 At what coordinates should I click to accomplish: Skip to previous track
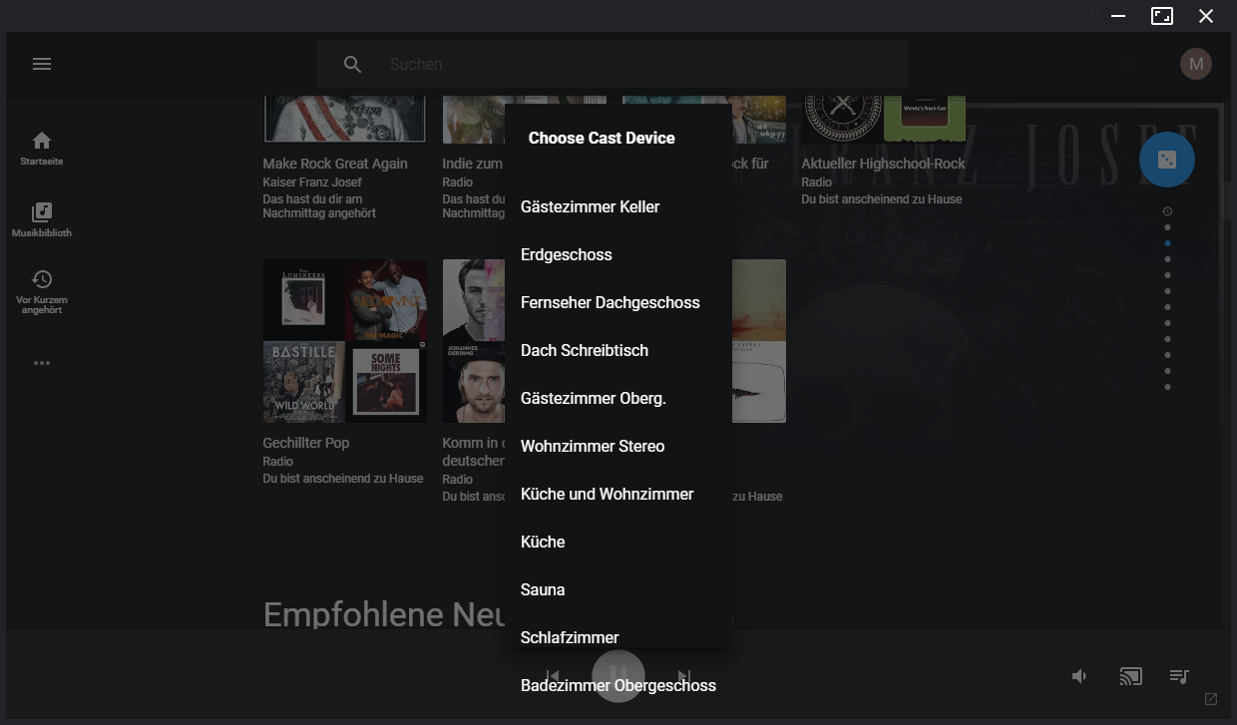pos(553,676)
